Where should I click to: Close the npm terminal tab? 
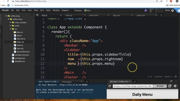pyautogui.click(x=58, y=82)
